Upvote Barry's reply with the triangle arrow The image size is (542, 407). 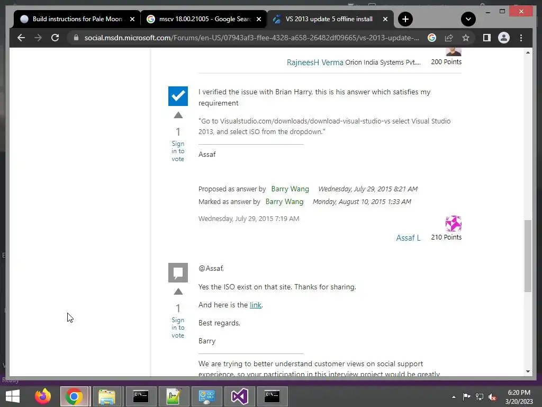click(x=178, y=292)
